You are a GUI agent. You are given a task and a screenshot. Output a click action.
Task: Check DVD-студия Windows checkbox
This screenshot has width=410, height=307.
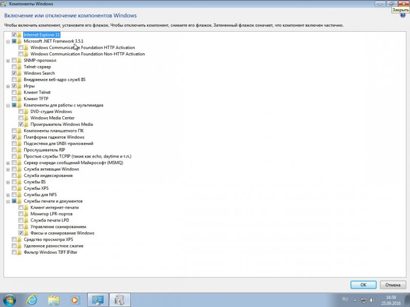coord(20,112)
